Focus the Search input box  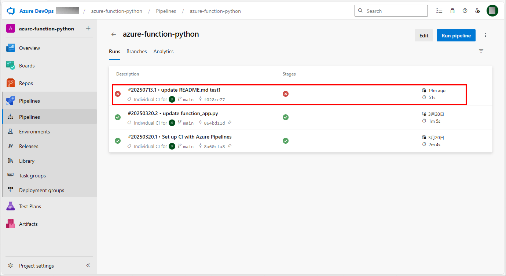[x=391, y=11]
